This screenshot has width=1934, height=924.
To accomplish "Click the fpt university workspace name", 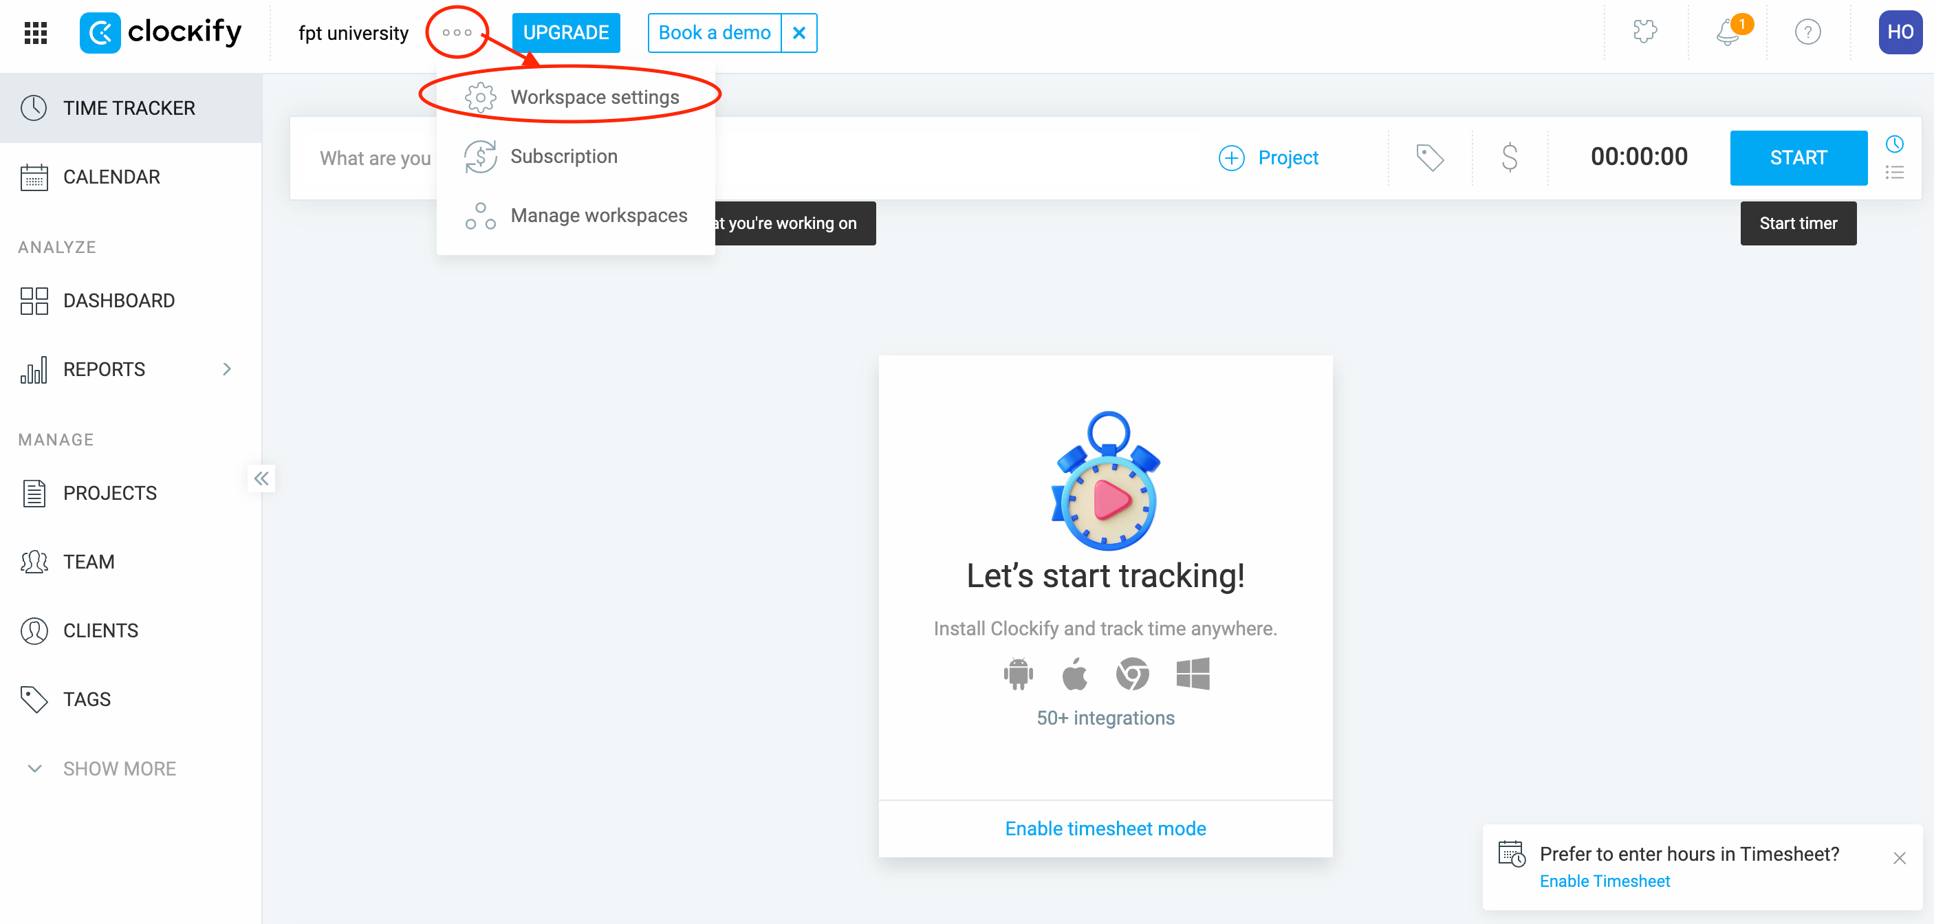I will pos(353,33).
